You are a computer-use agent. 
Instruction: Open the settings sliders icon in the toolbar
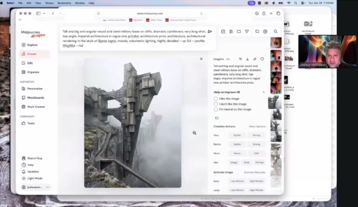tap(231, 31)
